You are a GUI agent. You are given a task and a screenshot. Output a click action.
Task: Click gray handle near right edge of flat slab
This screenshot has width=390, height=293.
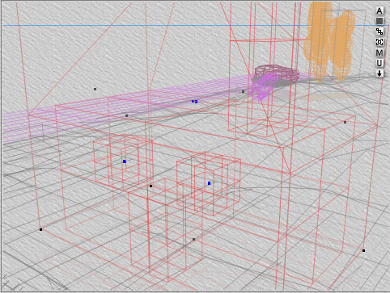coord(345,122)
